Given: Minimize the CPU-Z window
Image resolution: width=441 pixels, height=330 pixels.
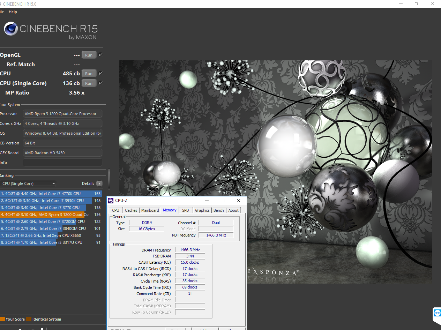Looking at the screenshot, I should [x=207, y=201].
